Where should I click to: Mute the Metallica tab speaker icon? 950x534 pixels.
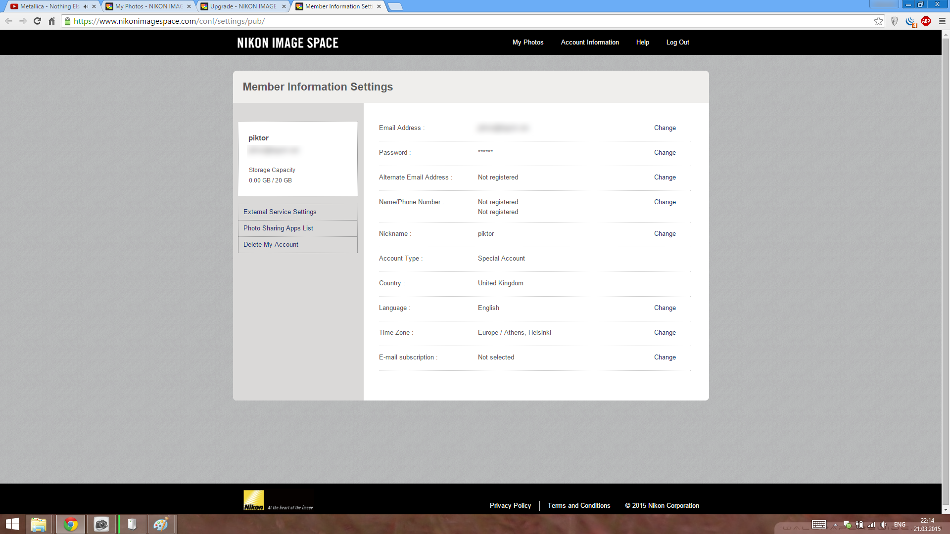click(86, 6)
